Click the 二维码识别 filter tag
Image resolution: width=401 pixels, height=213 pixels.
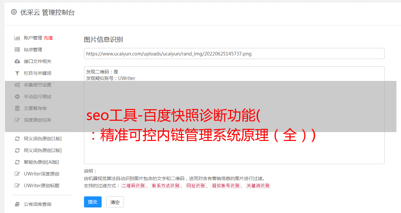pyautogui.click(x=133, y=186)
